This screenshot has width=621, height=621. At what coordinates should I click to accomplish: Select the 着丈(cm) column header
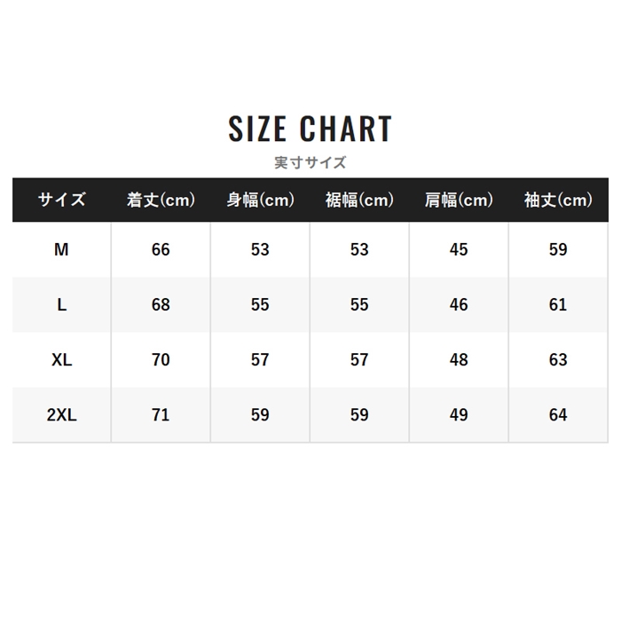pos(161,200)
